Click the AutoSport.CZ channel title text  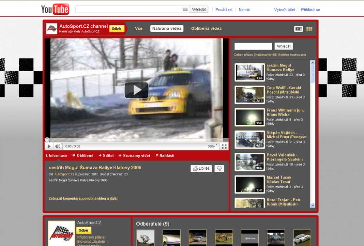click(x=83, y=26)
